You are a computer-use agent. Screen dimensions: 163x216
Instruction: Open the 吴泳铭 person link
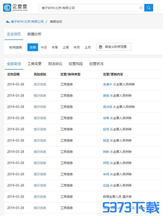point(108,107)
